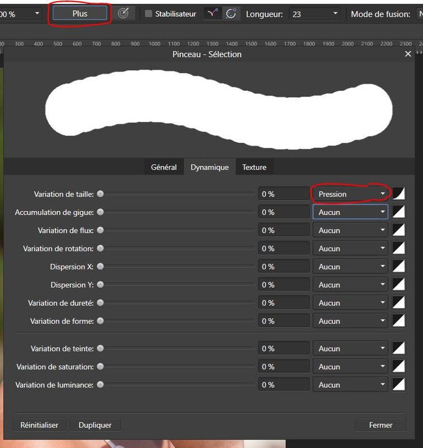The height and width of the screenshot is (448, 423).
Task: Open the Pression dropdown for Variation de taille
Action: (350, 194)
